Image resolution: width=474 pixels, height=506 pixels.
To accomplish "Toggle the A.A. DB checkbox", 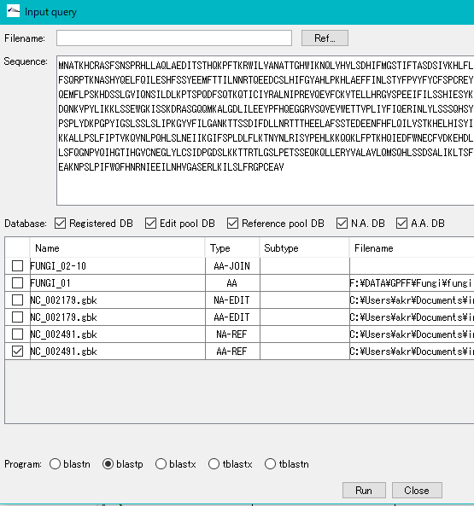I will pyautogui.click(x=401, y=224).
